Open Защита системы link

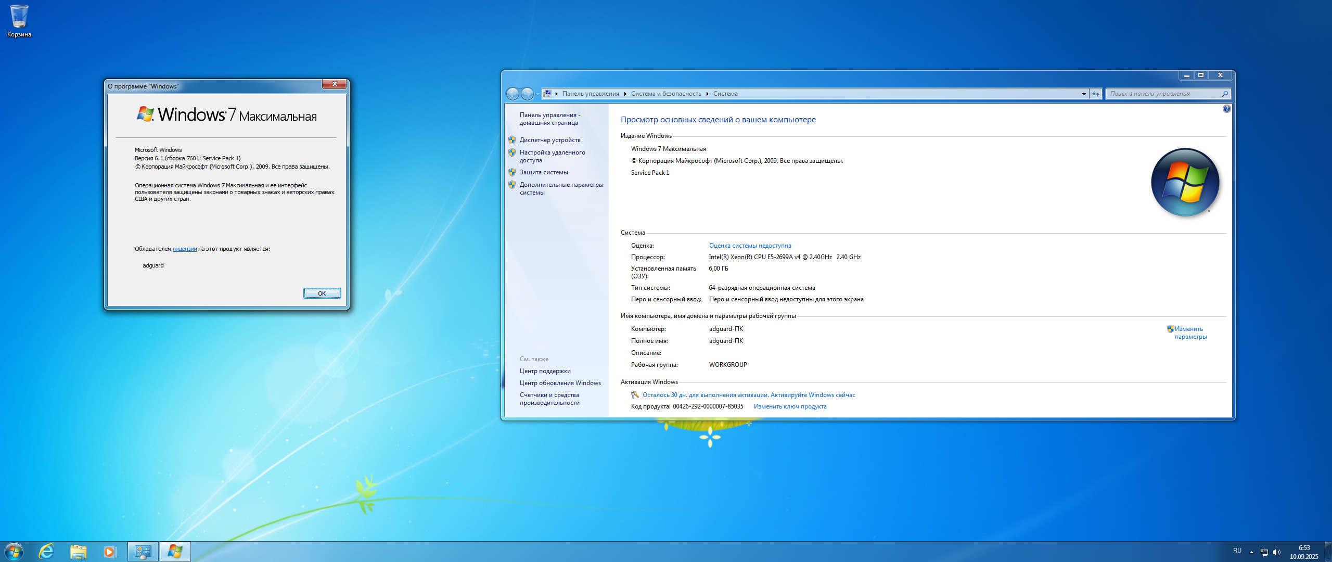coord(544,172)
